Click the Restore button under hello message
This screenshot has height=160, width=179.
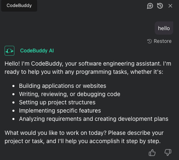[x=159, y=41]
